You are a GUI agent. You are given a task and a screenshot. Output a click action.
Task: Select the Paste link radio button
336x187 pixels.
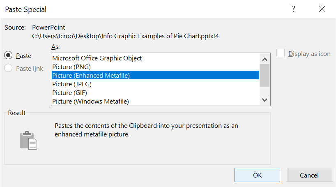[8, 68]
